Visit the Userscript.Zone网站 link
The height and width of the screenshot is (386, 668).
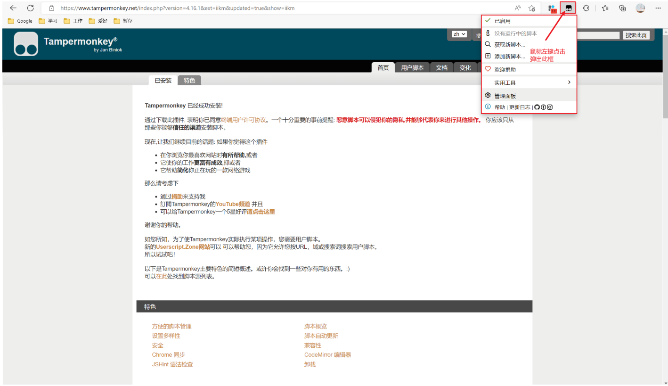(183, 247)
